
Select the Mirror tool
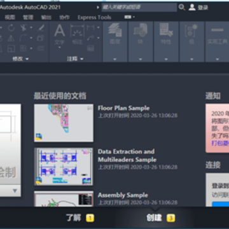[11, 38]
